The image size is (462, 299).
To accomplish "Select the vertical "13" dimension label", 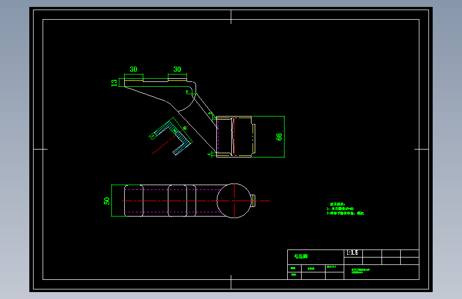I will click(114, 82).
